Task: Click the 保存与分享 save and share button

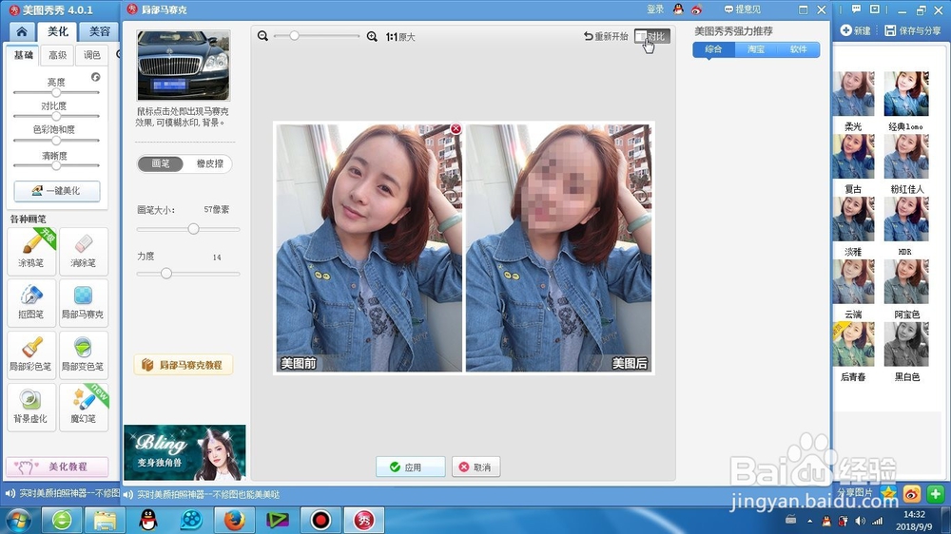Action: click(x=913, y=30)
